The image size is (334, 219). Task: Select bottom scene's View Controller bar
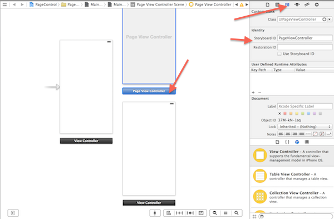point(149,203)
